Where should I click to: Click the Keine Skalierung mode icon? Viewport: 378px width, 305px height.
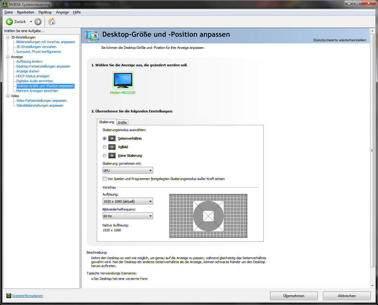(x=112, y=156)
